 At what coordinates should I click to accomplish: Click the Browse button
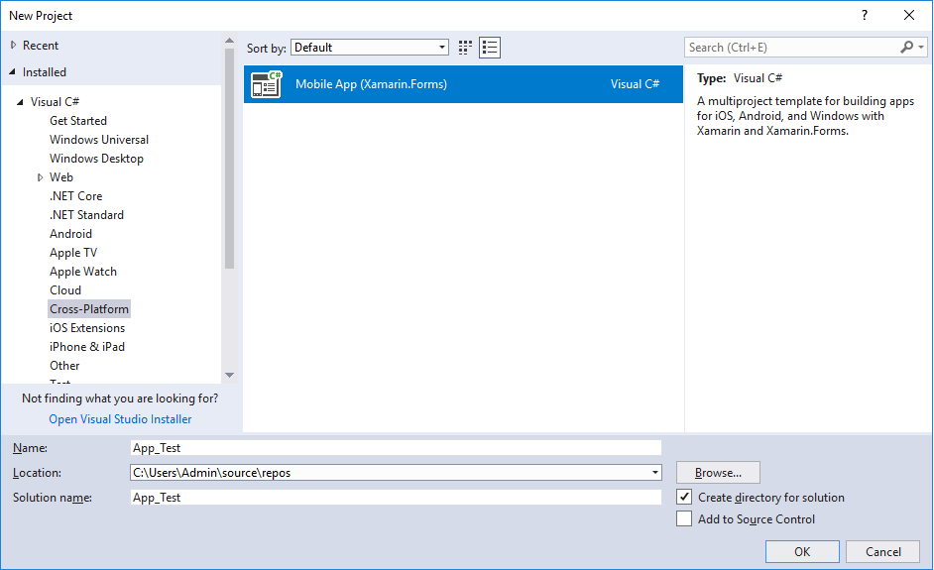pyautogui.click(x=718, y=472)
